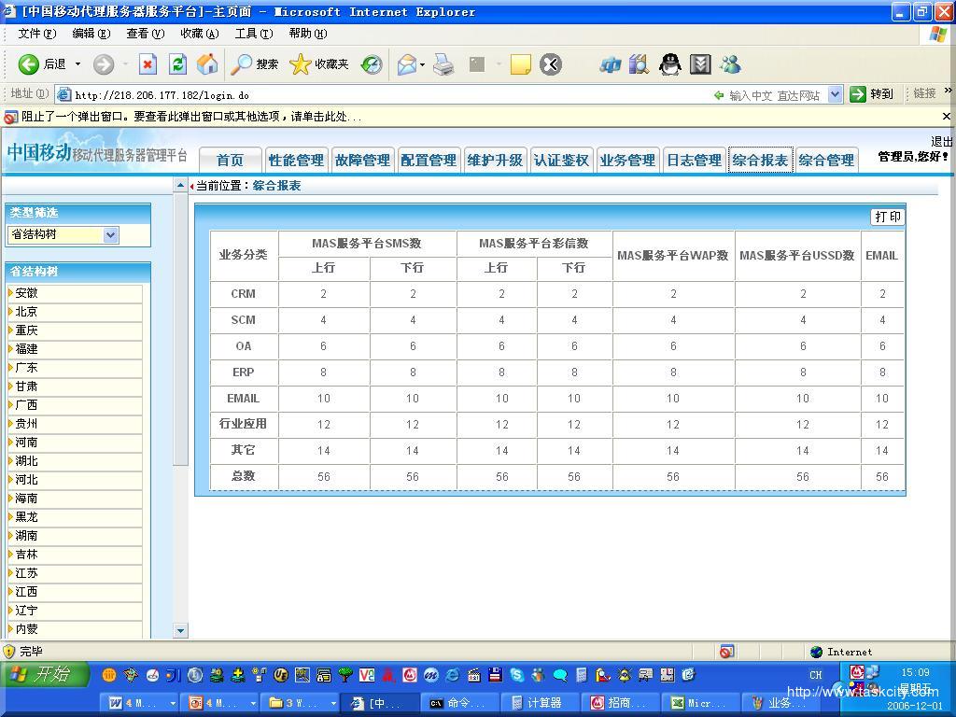Open the Mail envelope toolbar icon
The image size is (956, 717).
(x=407, y=64)
